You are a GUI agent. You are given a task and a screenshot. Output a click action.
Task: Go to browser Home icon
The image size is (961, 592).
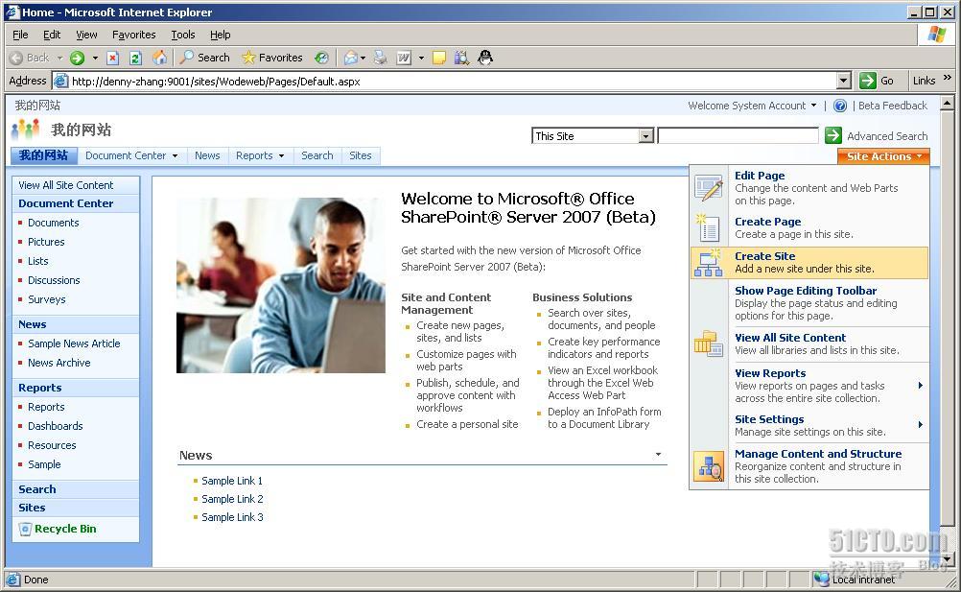(x=159, y=58)
